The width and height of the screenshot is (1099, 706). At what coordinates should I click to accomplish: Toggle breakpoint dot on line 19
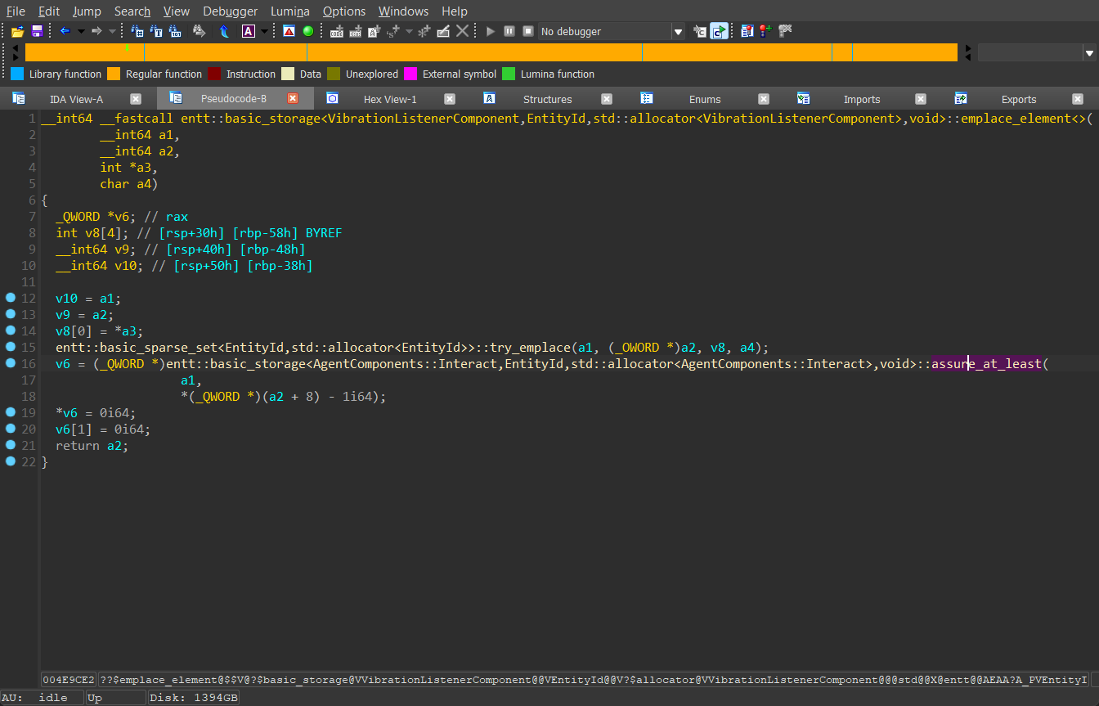click(10, 412)
